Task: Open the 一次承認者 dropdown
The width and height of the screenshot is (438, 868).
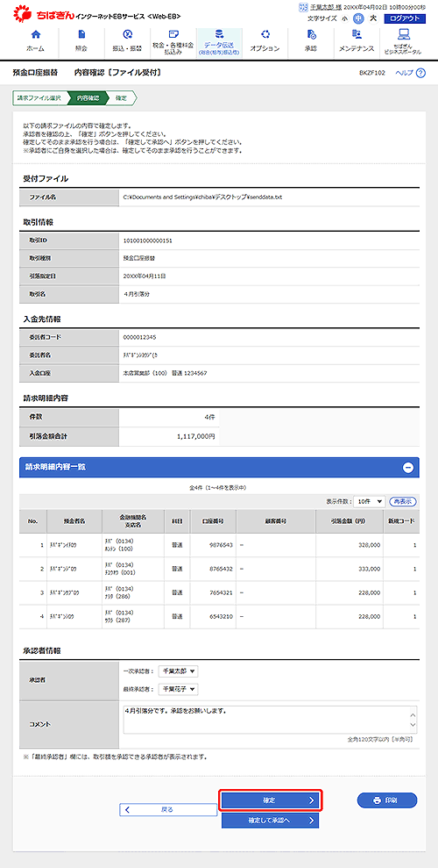Action: click(x=178, y=671)
